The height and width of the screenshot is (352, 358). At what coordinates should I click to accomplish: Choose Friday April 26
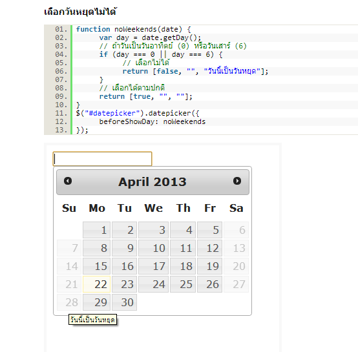(209, 284)
